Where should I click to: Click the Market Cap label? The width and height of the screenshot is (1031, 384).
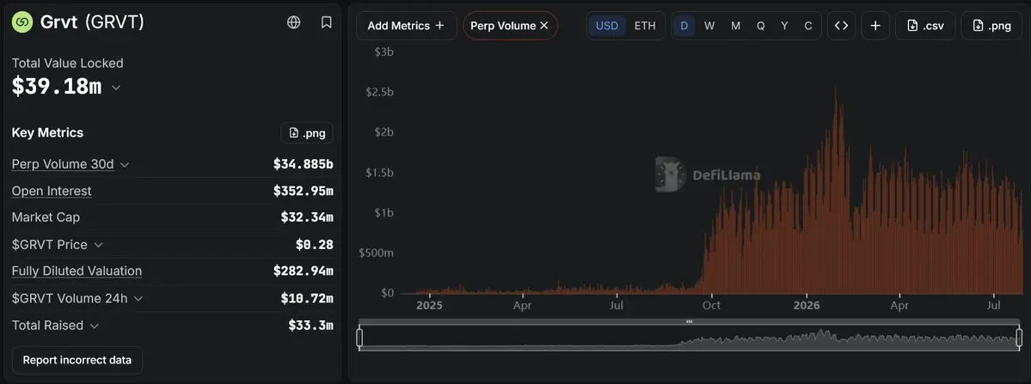[x=46, y=217]
